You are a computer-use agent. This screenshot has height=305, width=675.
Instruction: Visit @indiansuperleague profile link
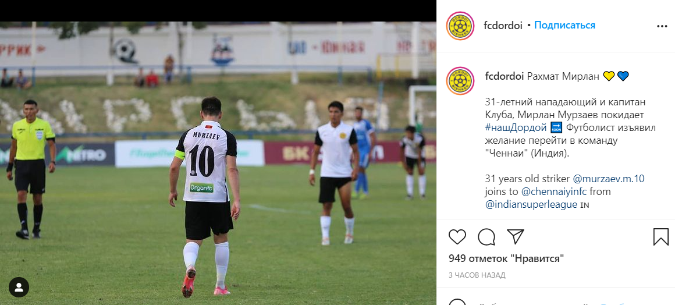(531, 204)
